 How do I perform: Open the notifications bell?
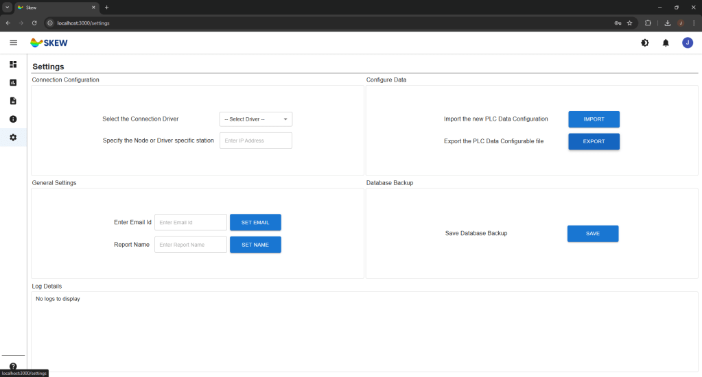pos(665,42)
